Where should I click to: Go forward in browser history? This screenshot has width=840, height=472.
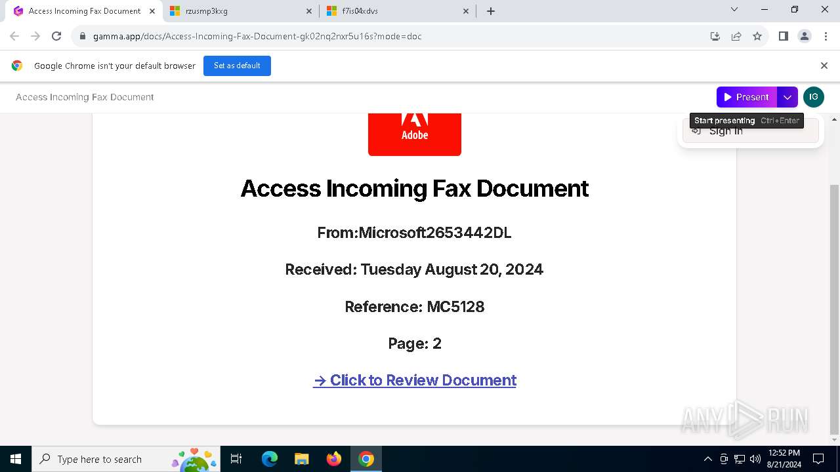tap(35, 36)
